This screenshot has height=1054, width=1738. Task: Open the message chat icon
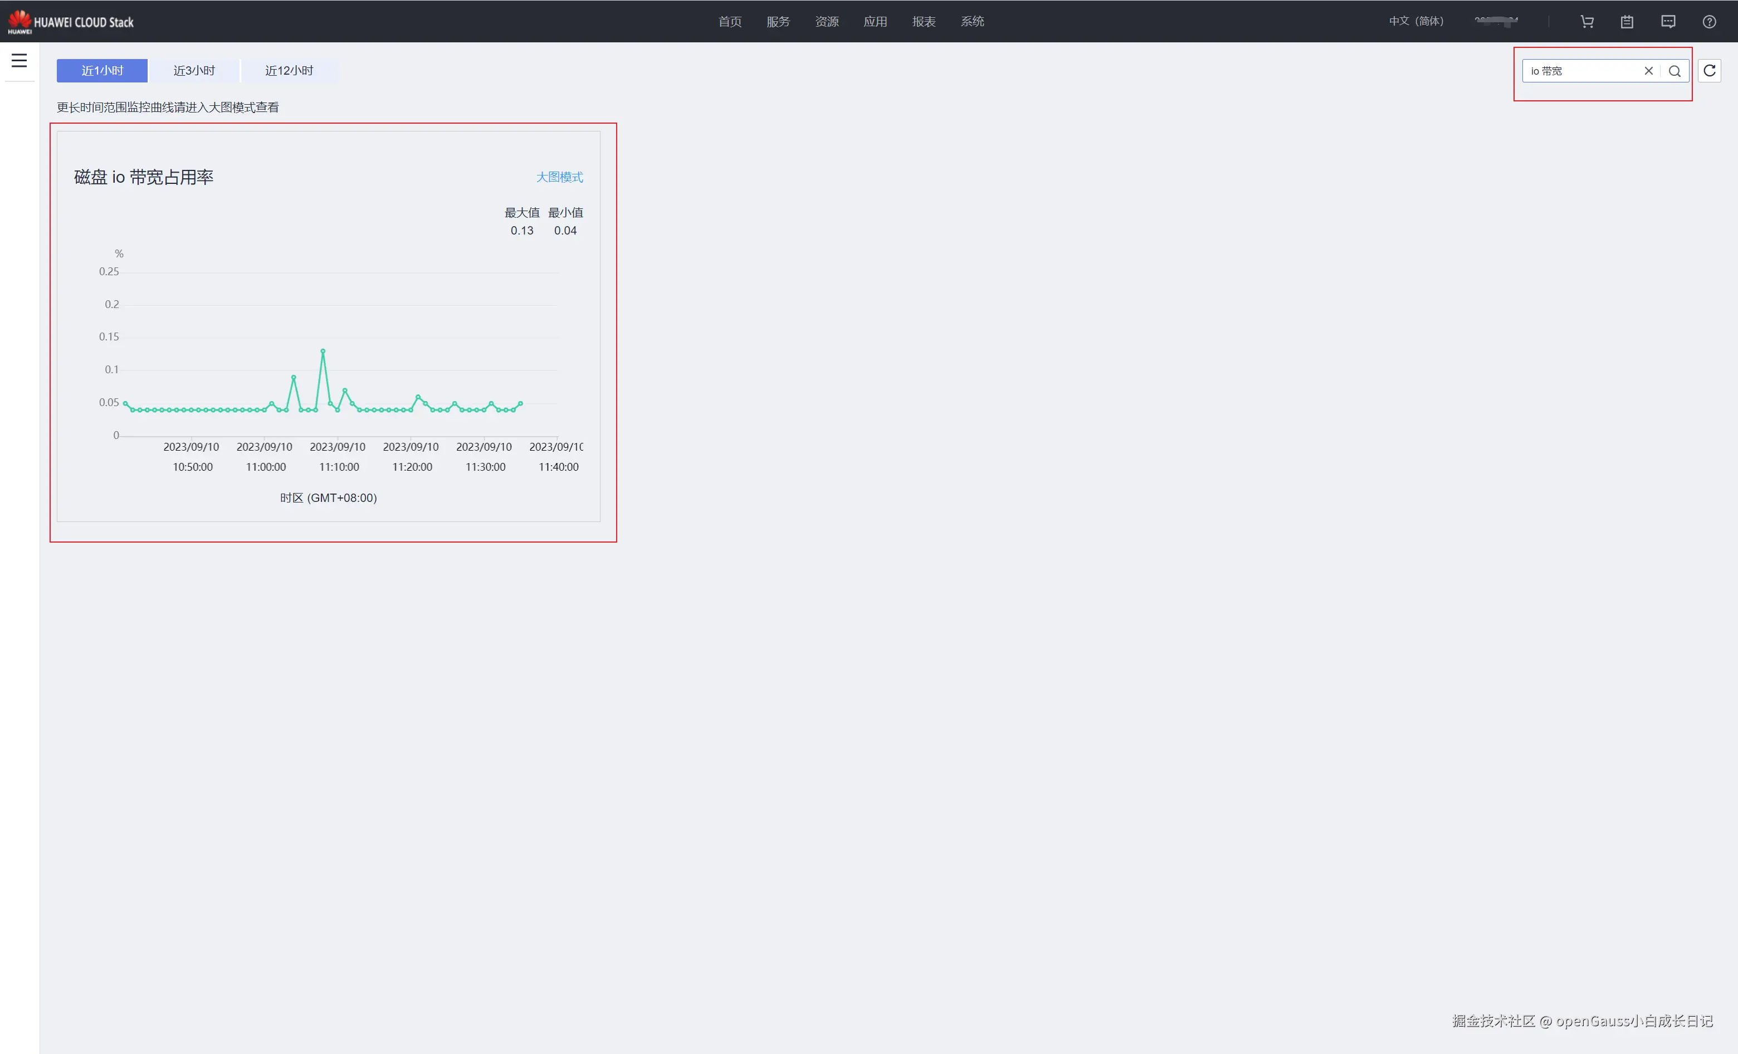1668,22
